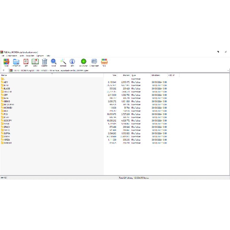Click the SFX toolbar icon
230x230 pixels.
point(104,62)
